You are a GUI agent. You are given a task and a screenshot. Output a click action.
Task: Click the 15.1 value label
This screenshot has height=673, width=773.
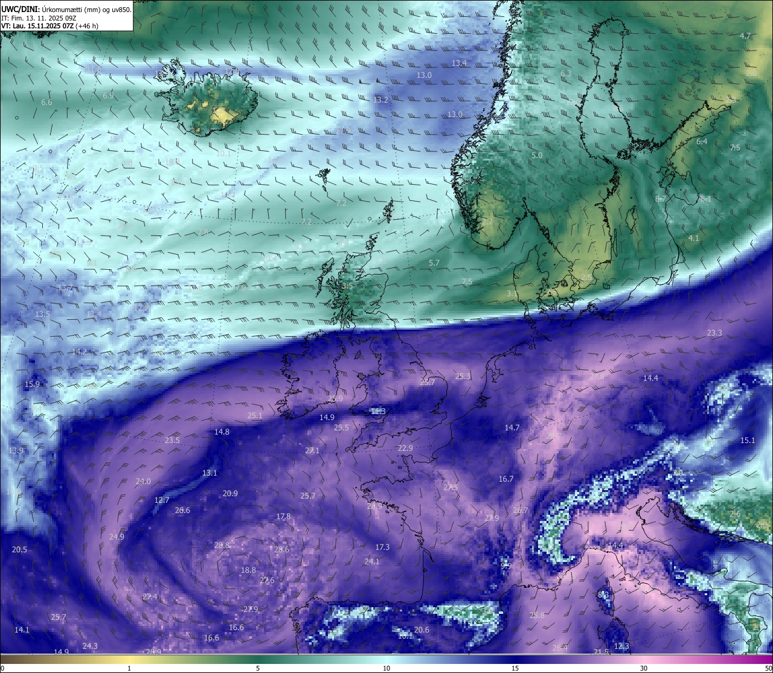click(x=748, y=441)
